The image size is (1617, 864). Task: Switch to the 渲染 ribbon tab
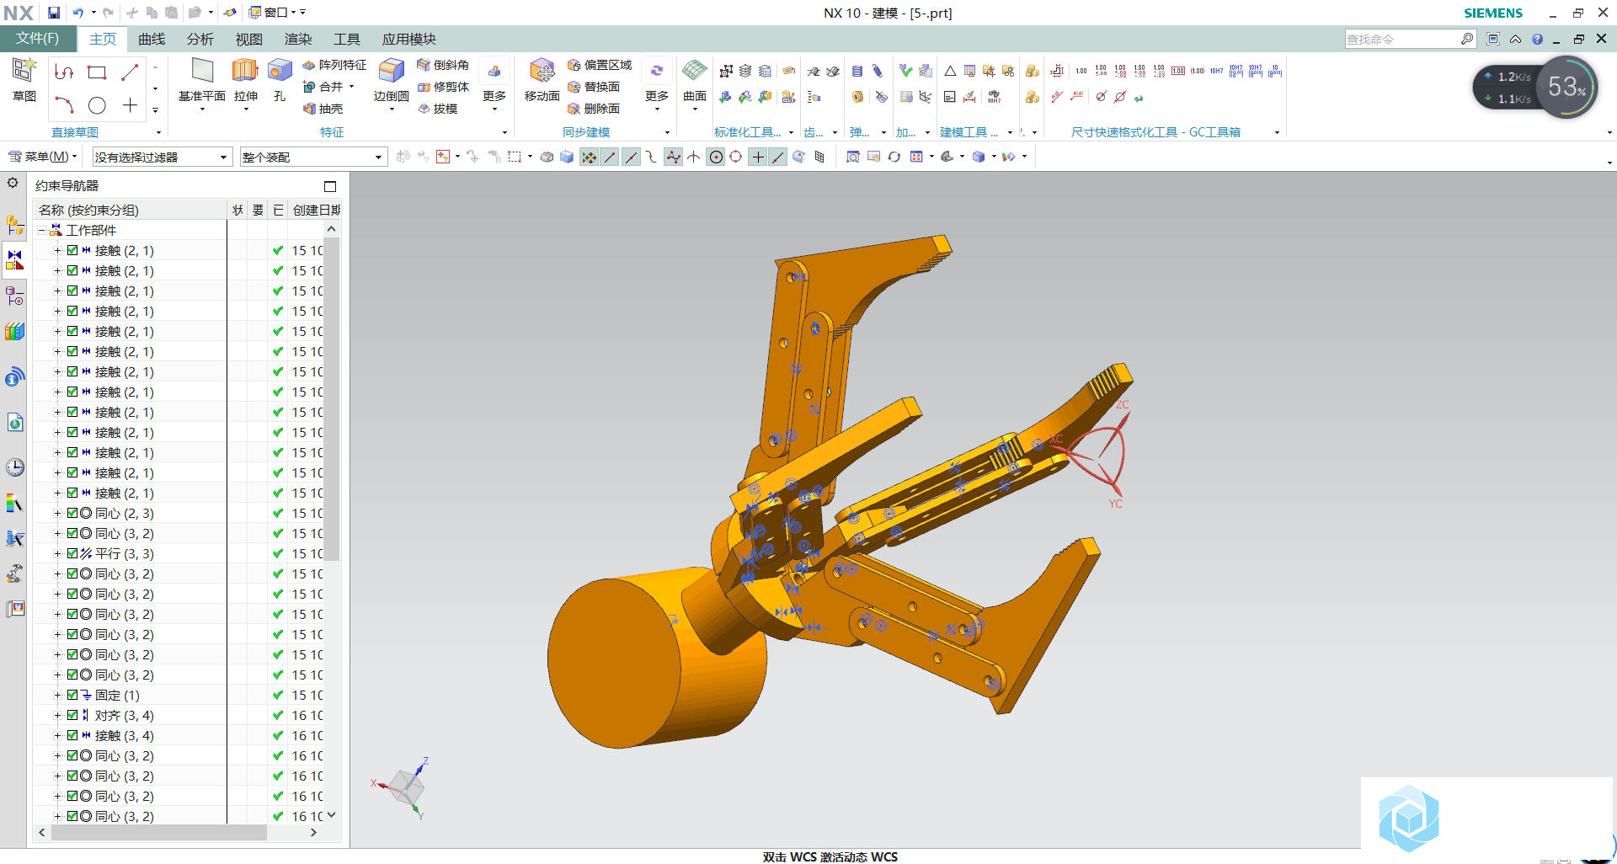[298, 39]
